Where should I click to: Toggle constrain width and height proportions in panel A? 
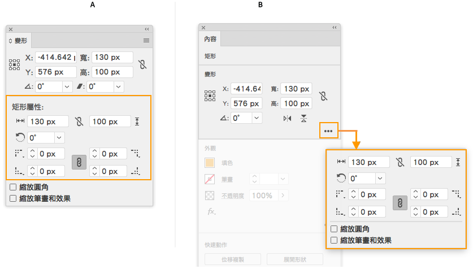click(x=143, y=64)
